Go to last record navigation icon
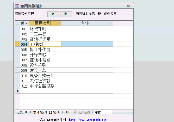Viewport: 174px width, 122px height. [x=63, y=112]
